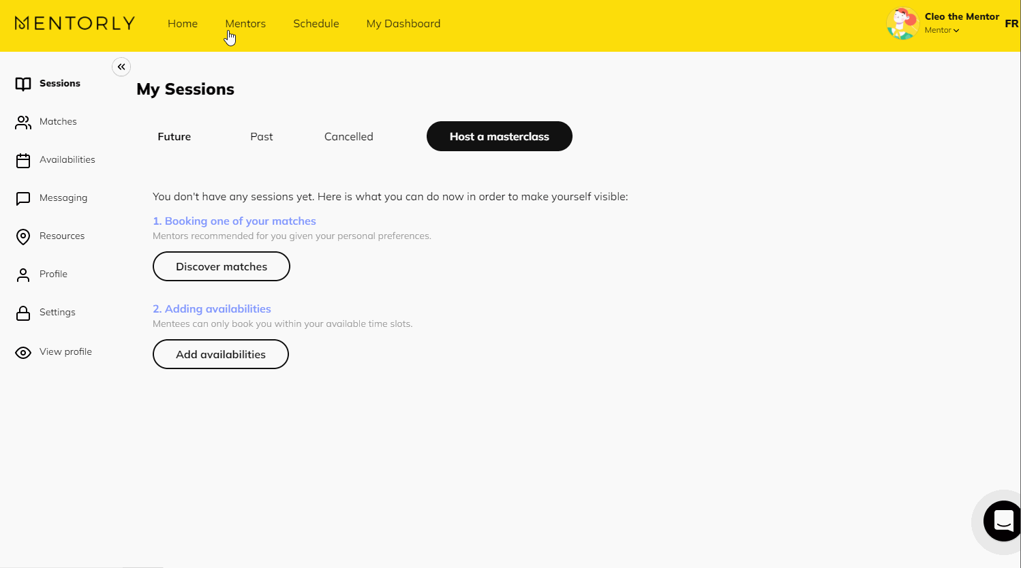Follow the Adding availabilities link
This screenshot has width=1021, height=568.
212,309
